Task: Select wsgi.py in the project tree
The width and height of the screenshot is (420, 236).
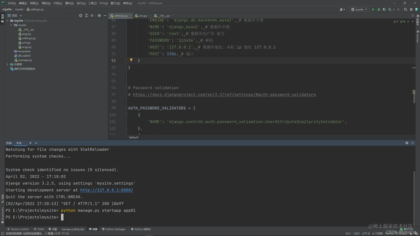Action: click(x=25, y=47)
